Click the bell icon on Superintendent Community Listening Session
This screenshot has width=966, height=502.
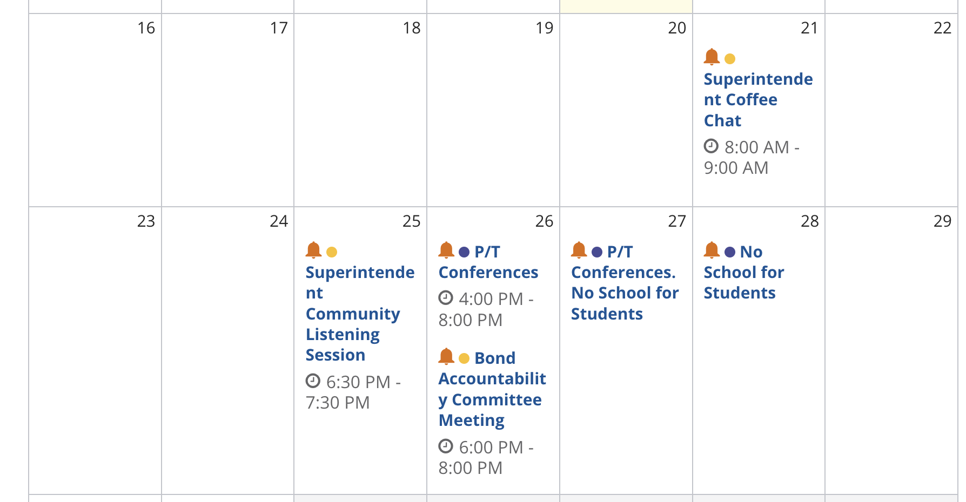tap(314, 250)
